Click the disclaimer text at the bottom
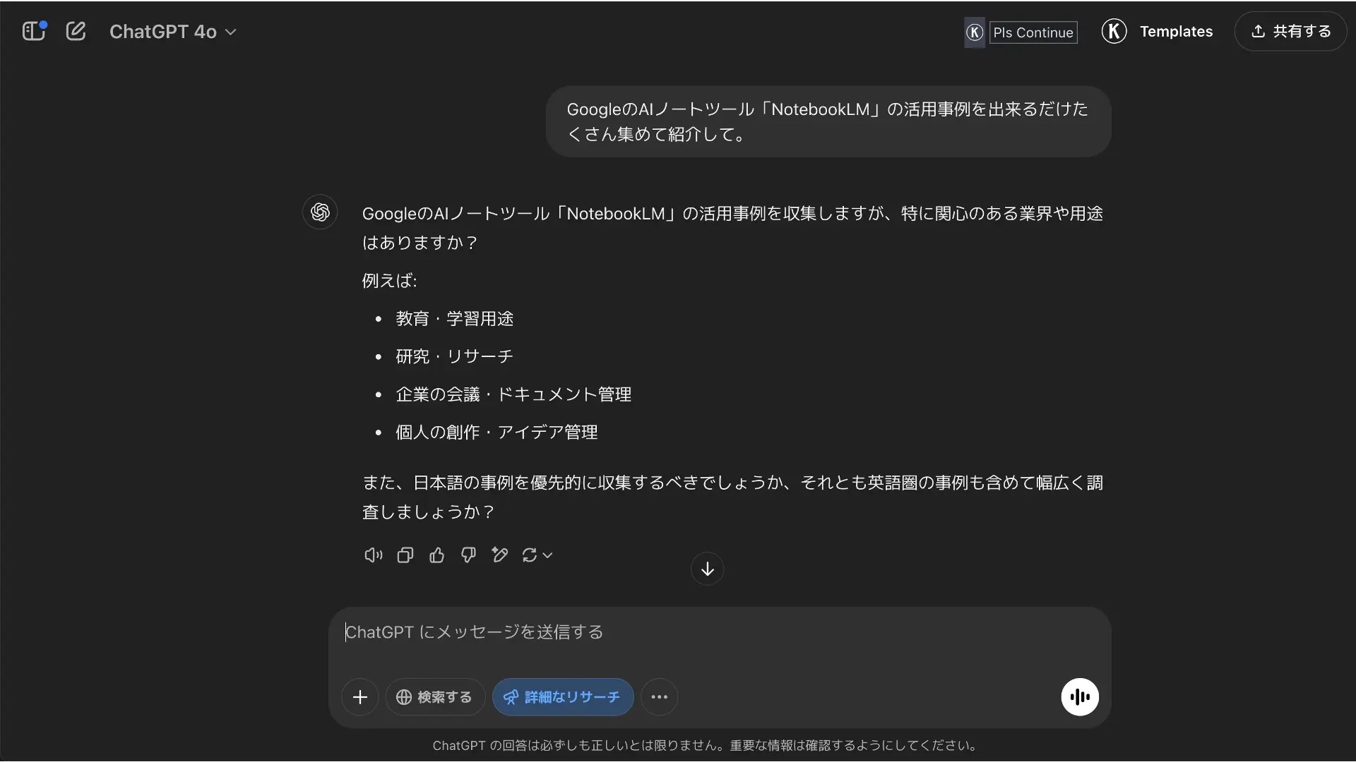This screenshot has width=1356, height=762. coord(705,746)
